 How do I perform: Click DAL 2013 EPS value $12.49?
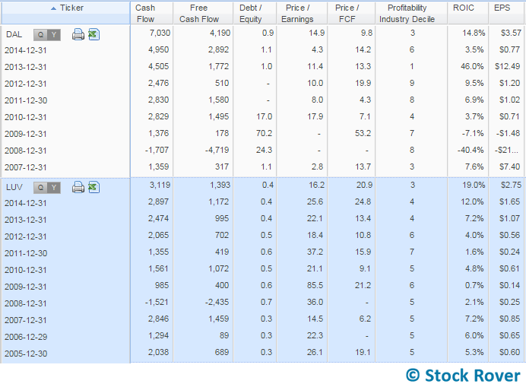pyautogui.click(x=507, y=66)
